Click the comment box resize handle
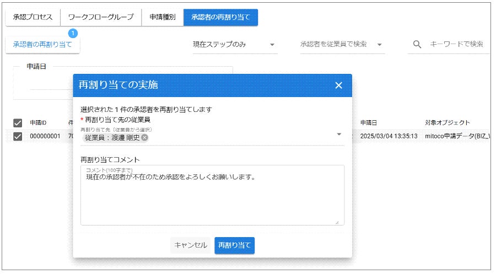Image resolution: width=496 pixels, height=274 pixels. (337, 222)
